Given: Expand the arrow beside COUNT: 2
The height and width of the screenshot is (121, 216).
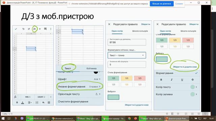Looking at the screenshot, I should tap(51, 97).
